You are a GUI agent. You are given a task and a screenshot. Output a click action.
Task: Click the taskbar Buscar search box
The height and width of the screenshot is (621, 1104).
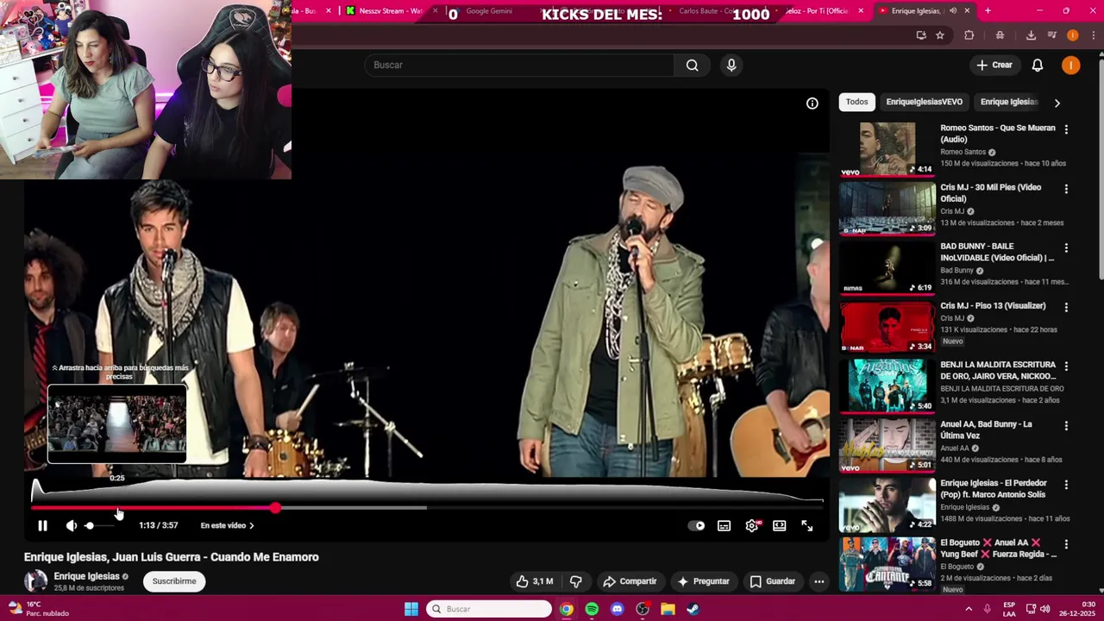click(x=489, y=609)
